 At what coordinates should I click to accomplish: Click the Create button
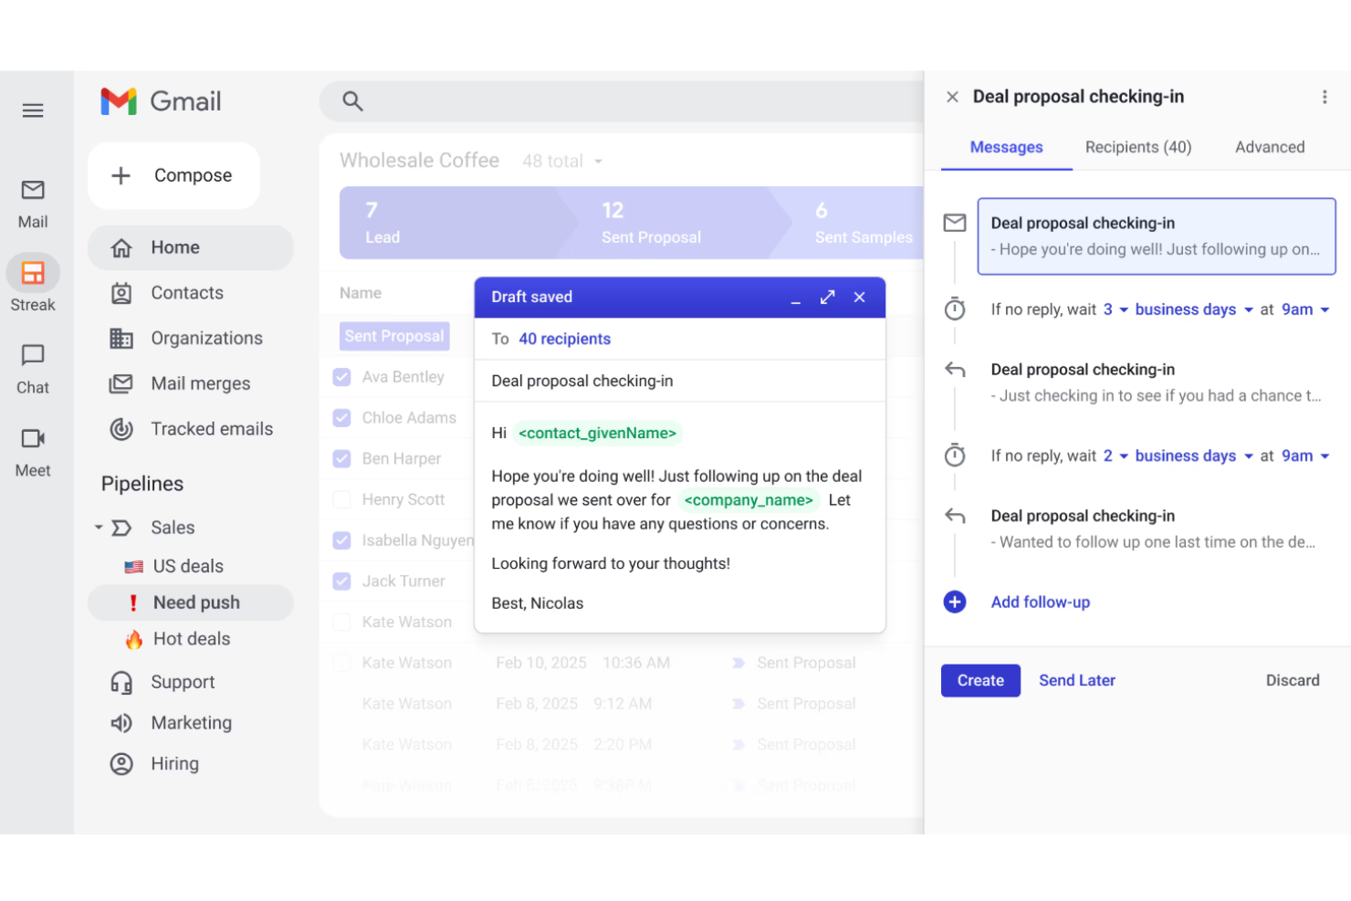click(x=980, y=681)
